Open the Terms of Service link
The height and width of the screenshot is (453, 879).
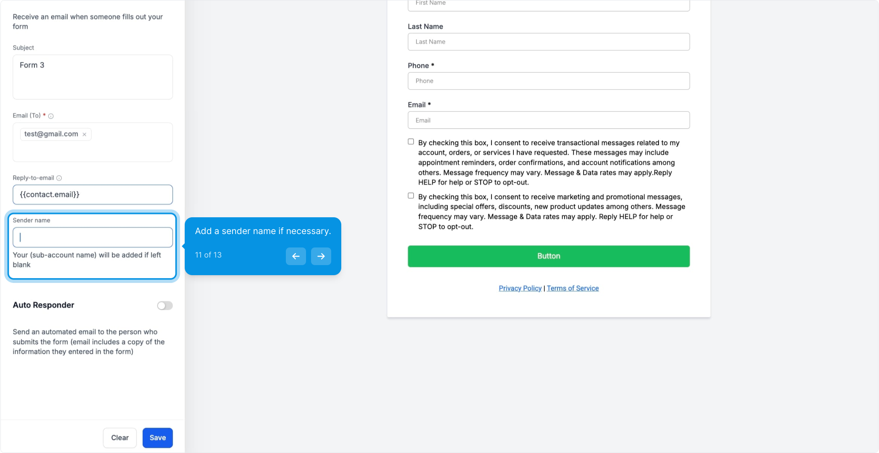pos(573,289)
